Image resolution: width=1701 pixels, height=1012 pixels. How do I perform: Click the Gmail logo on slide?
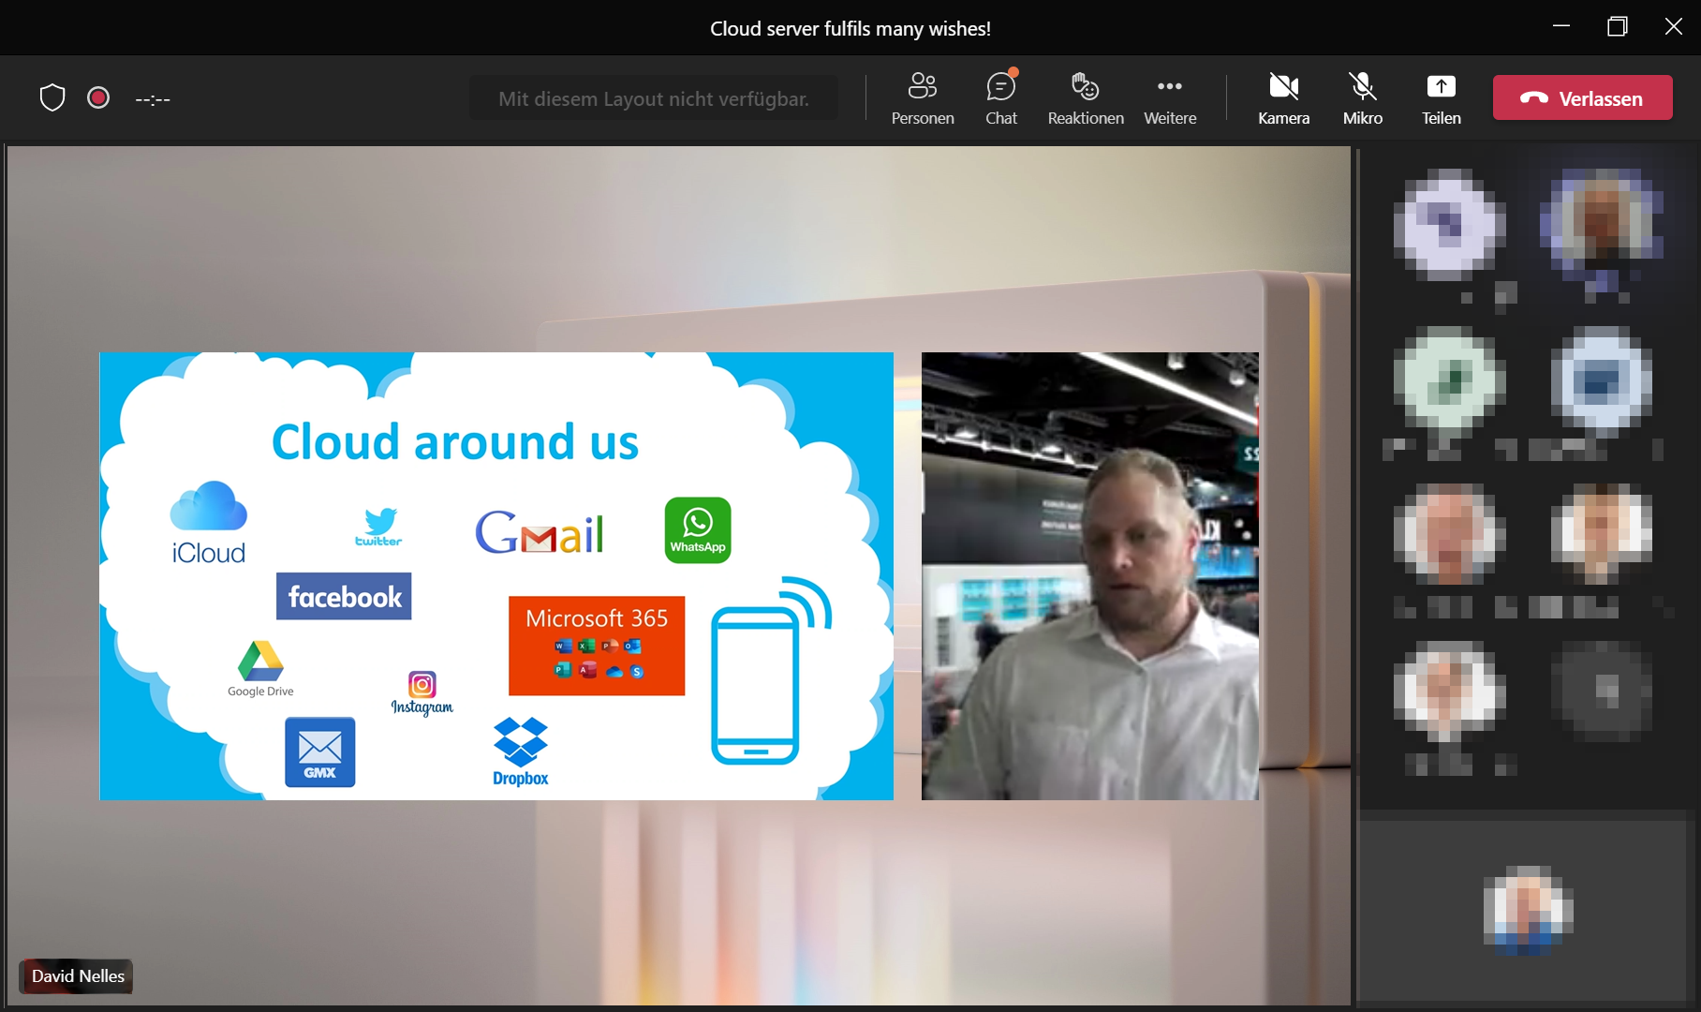point(540,532)
